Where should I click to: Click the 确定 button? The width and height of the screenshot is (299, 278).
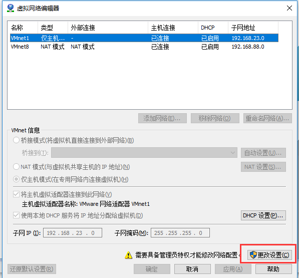(x=152, y=269)
